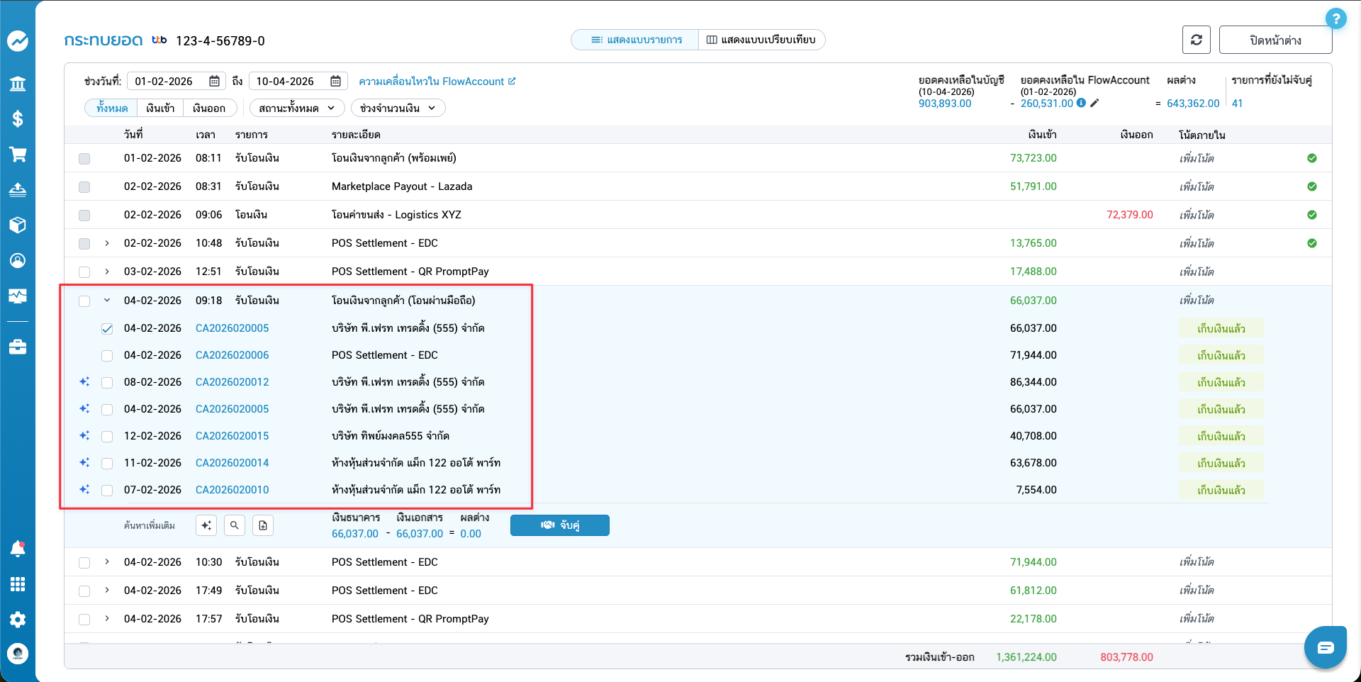
Task: Click the notification bell icon
Action: click(x=18, y=548)
